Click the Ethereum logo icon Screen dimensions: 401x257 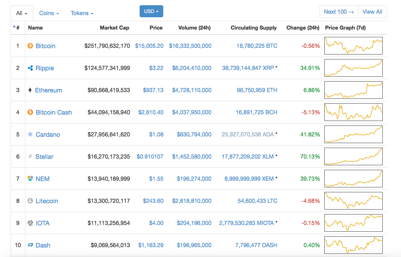30,90
